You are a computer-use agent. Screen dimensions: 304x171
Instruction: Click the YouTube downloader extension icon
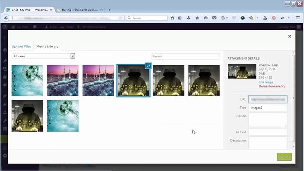(x=265, y=18)
